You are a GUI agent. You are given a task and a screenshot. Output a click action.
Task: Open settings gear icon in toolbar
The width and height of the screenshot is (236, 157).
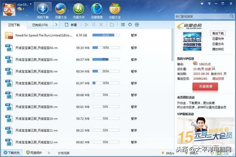pyautogui.click(x=130, y=25)
